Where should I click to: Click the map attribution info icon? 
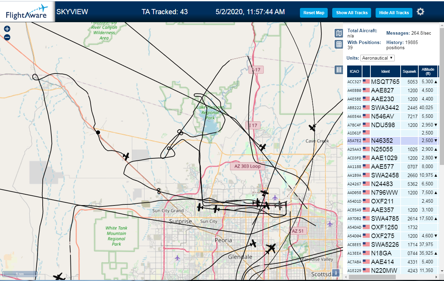(x=335, y=272)
